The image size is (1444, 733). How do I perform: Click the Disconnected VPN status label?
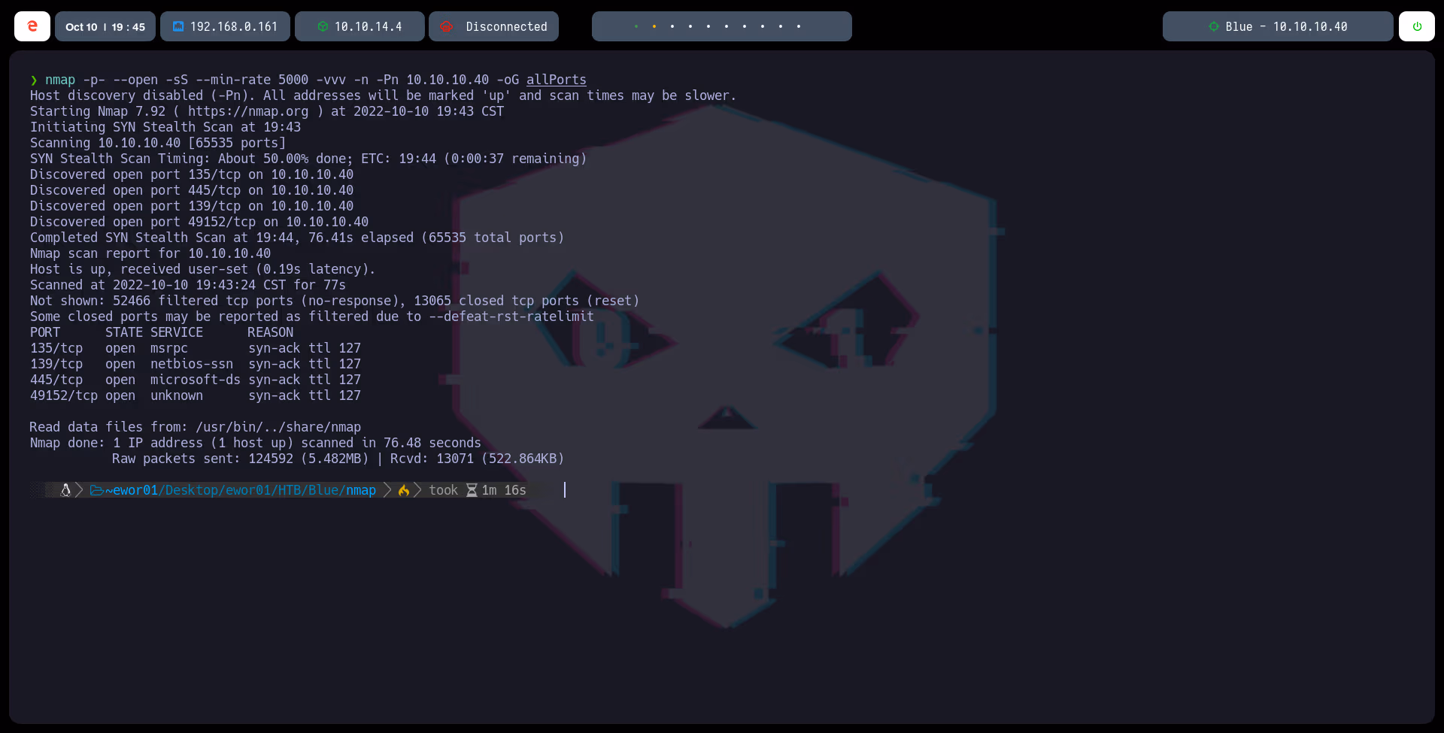pos(506,26)
